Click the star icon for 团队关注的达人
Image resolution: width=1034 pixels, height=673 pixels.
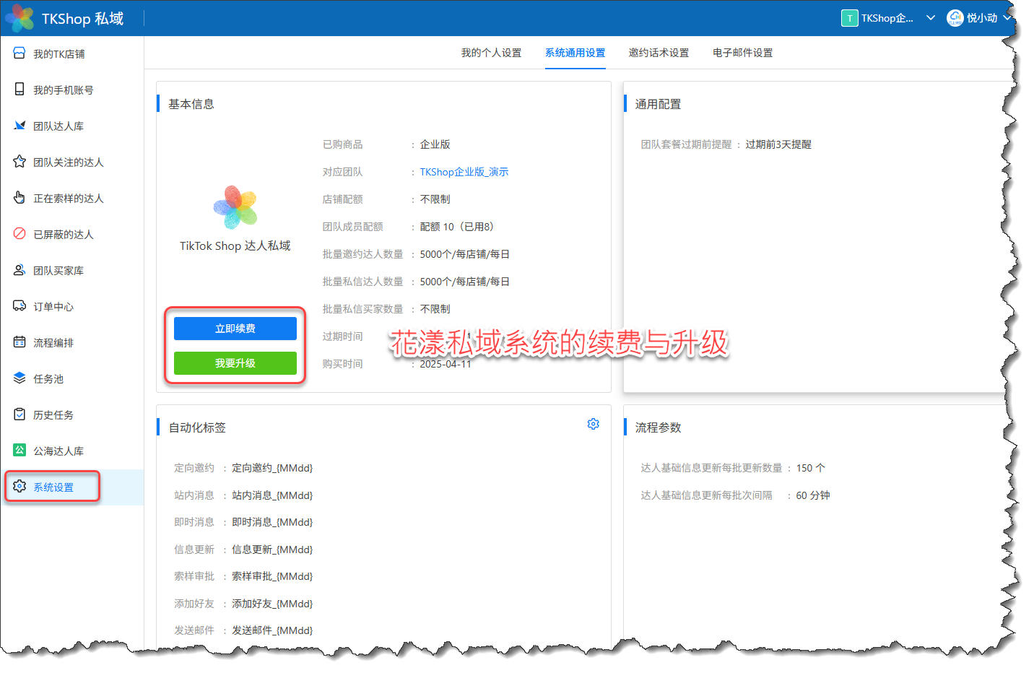19,162
